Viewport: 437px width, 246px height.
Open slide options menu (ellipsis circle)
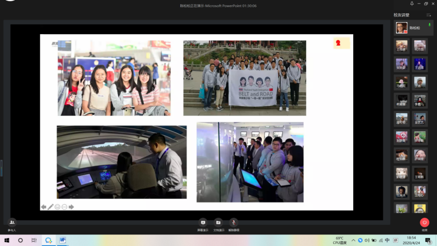64,207
